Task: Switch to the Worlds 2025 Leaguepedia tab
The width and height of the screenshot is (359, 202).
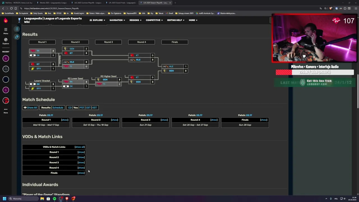Action: tap(52, 3)
